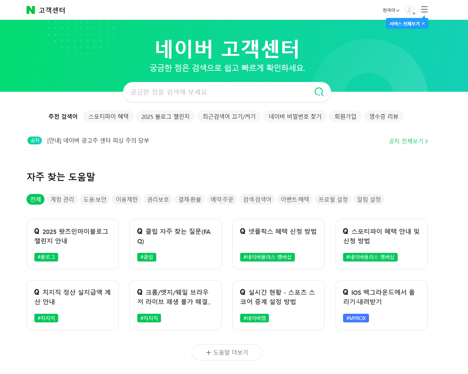Screen dimensions: 468x374
Task: Click 고객센터 header title
Action: point(52,10)
